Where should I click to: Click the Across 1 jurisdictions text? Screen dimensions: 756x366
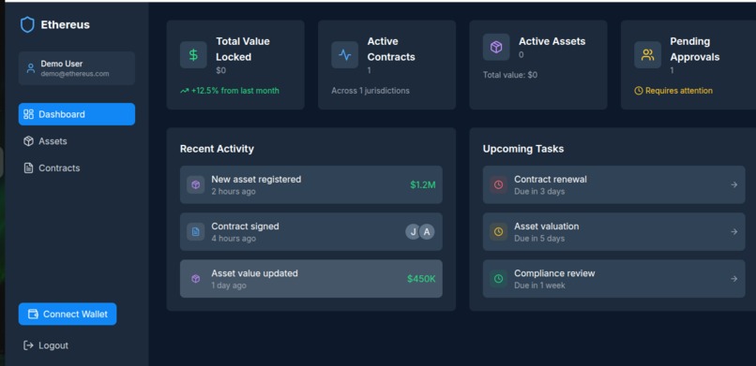[x=370, y=91]
